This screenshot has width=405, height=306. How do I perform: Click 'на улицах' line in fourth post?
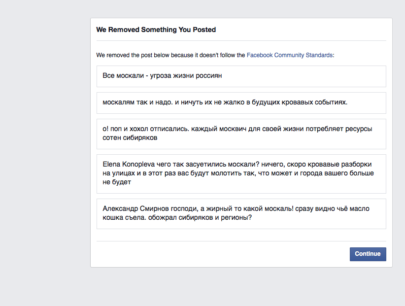[238, 173]
